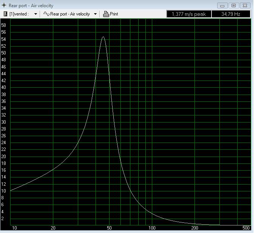The width and height of the screenshot is (258, 233).
Task: Click the 200 Hz label on frequency axis
Action: tap(195, 228)
